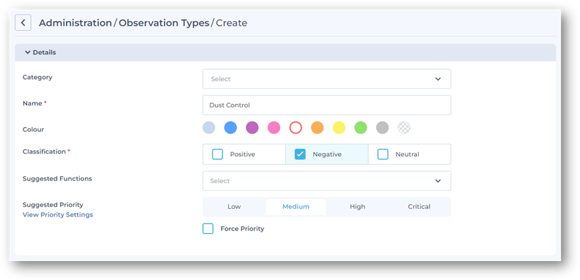Tick the Neutral classification checkbox
The width and height of the screenshot is (580, 280).
(382, 154)
